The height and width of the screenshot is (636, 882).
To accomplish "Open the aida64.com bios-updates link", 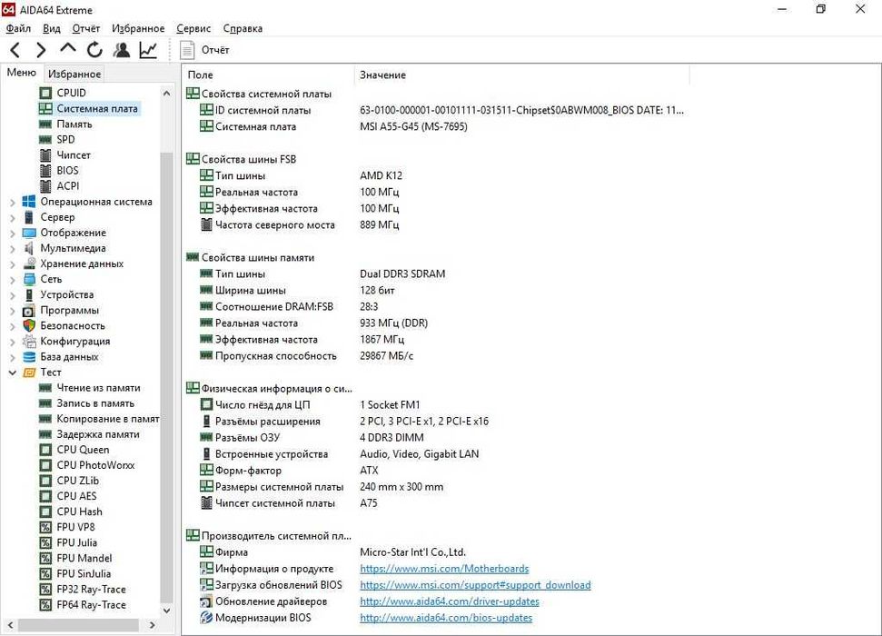I will pyautogui.click(x=446, y=618).
